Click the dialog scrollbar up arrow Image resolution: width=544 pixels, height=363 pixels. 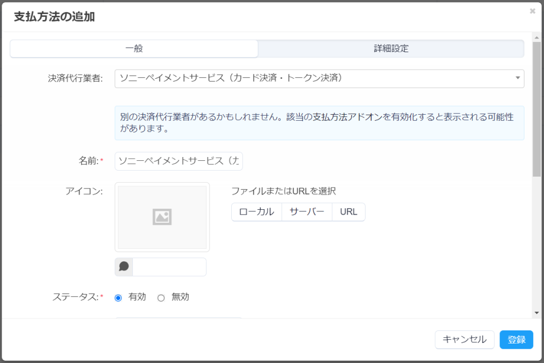pos(537,37)
